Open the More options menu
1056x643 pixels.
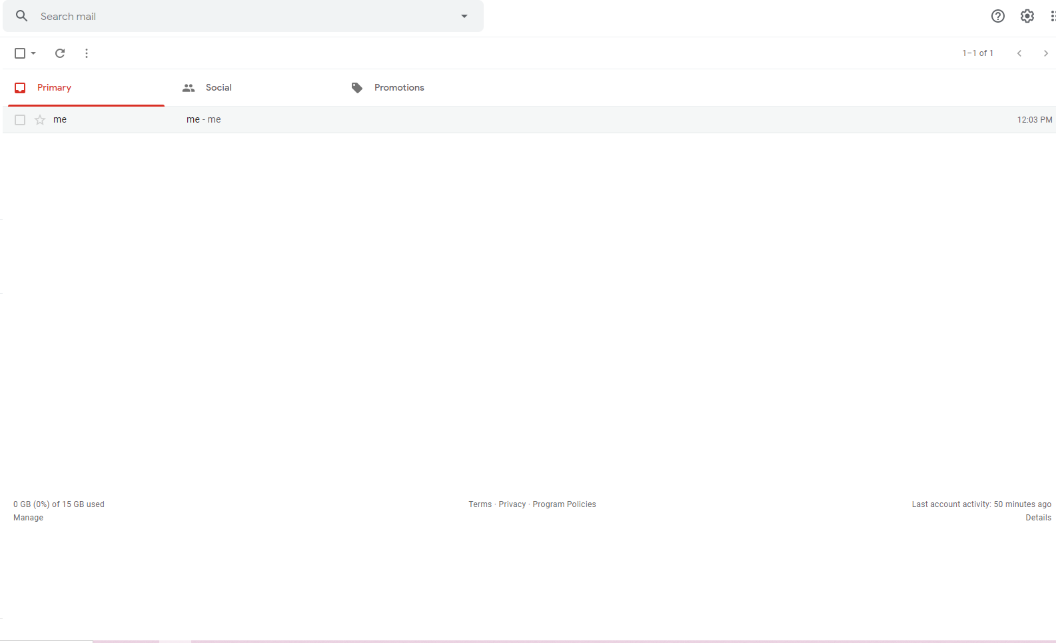(x=87, y=53)
